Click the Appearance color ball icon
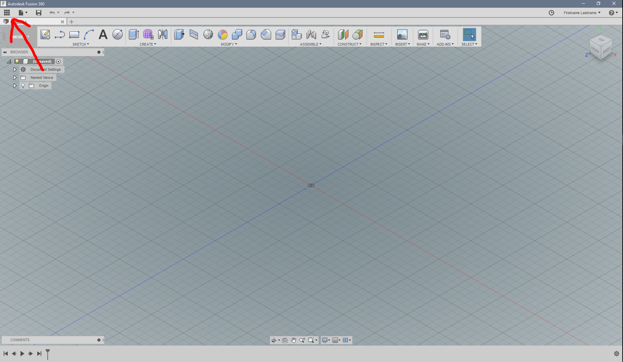Screen dimensions: 623x362 (x=222, y=35)
